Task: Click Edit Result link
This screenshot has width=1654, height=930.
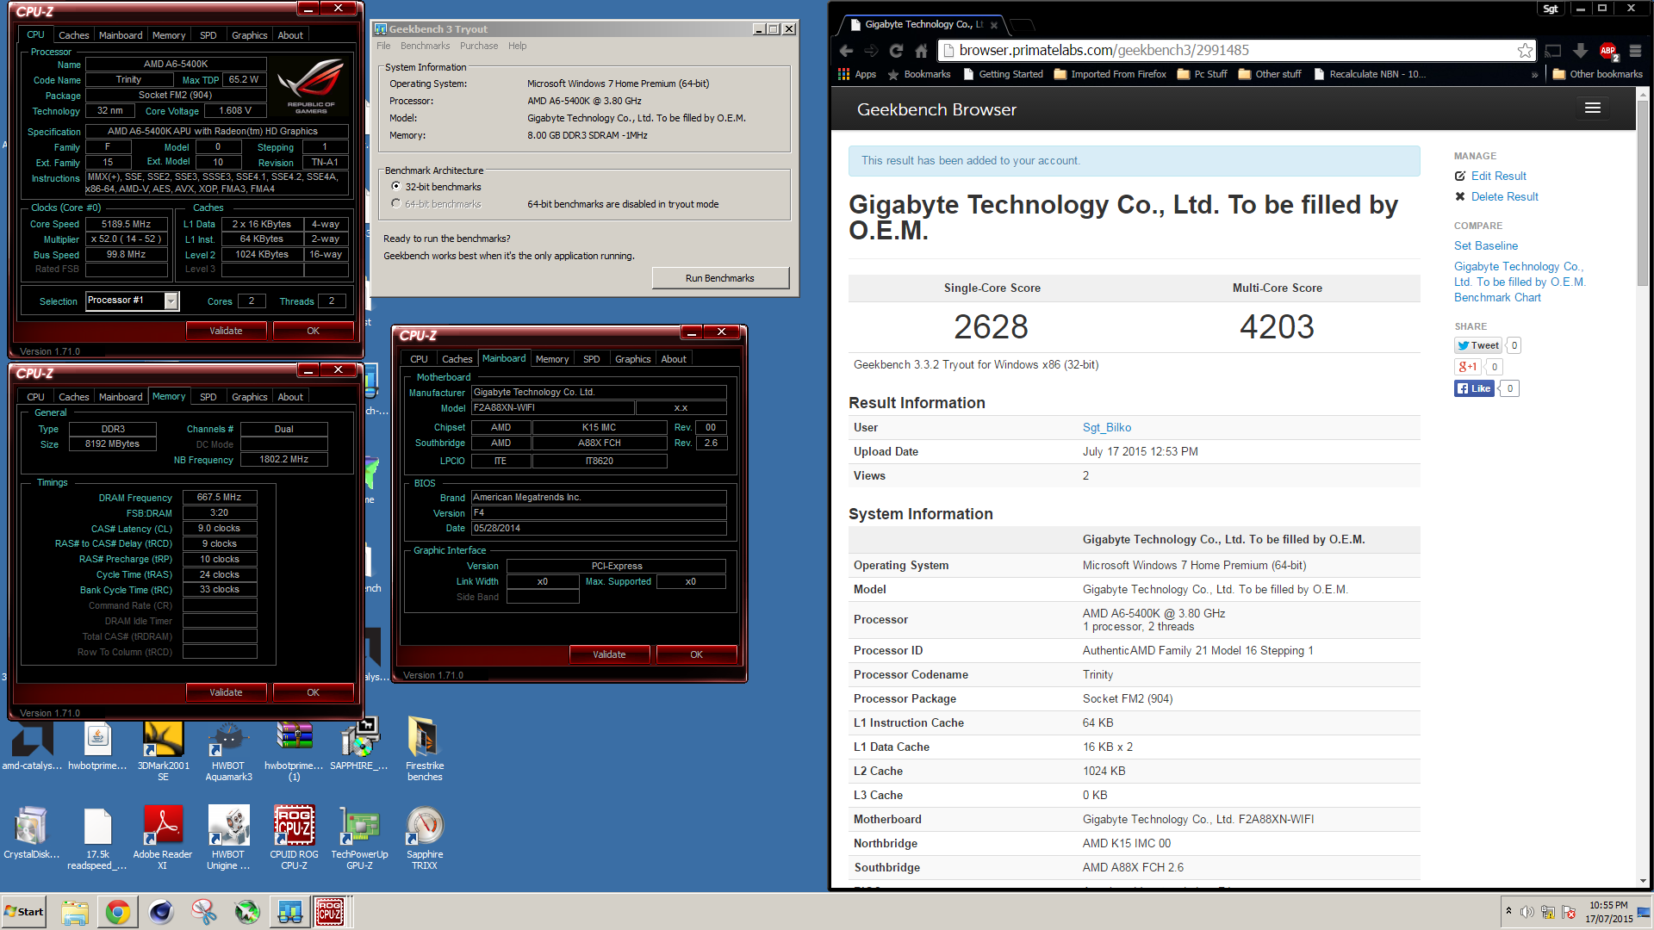Action: point(1497,176)
